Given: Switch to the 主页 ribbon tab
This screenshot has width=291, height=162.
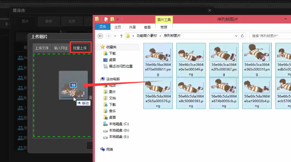Looking at the screenshot, I should pyautogui.click(x=117, y=27).
